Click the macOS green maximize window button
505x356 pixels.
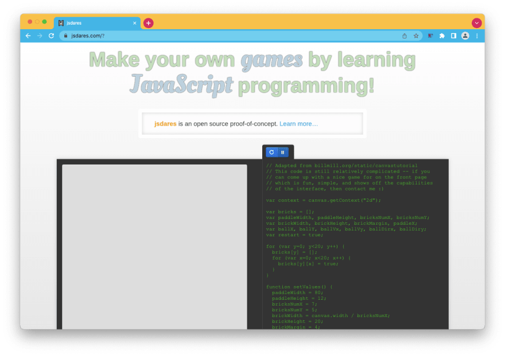pyautogui.click(x=44, y=22)
